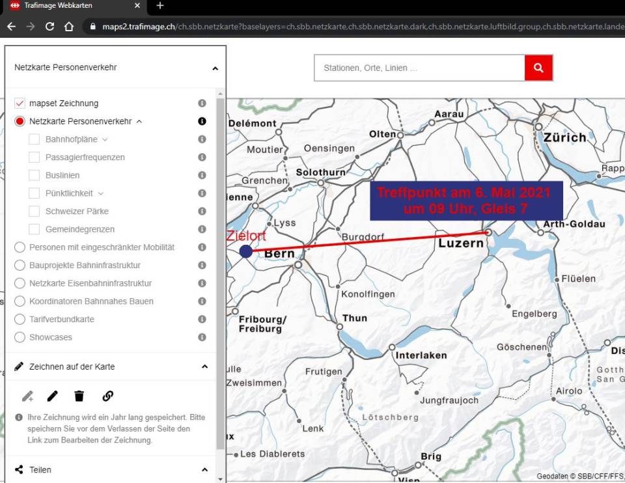
Task: Click the Fribourg/Freiburg map label
Action: (x=262, y=324)
